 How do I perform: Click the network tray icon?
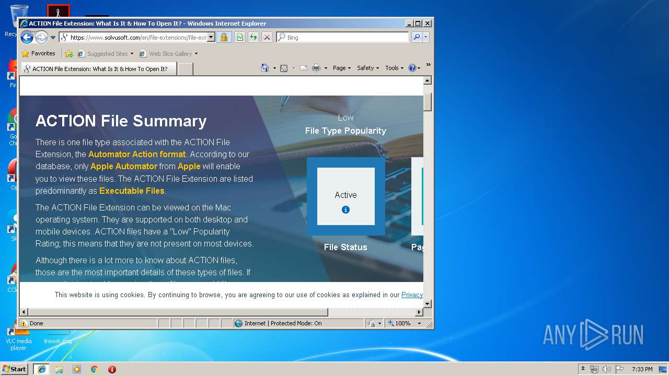coord(594,369)
